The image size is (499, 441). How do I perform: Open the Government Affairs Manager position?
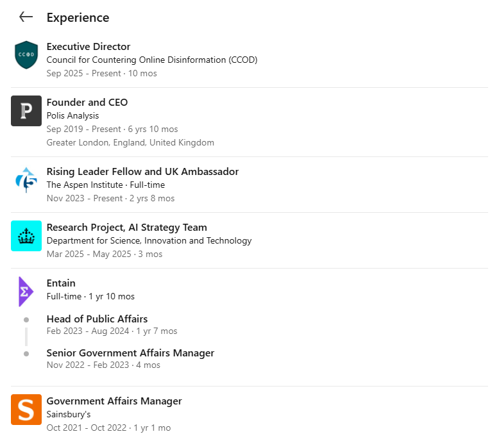point(114,401)
